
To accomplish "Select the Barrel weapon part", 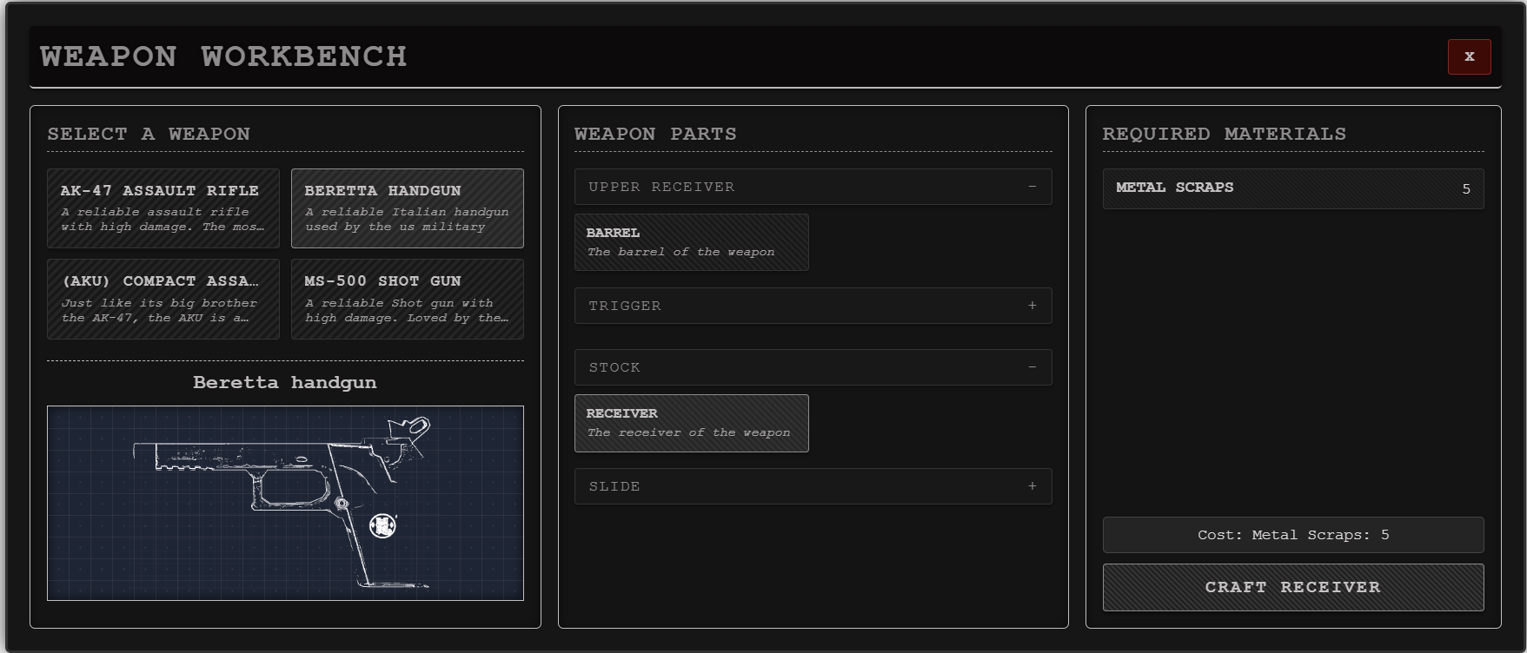I will click(x=691, y=242).
